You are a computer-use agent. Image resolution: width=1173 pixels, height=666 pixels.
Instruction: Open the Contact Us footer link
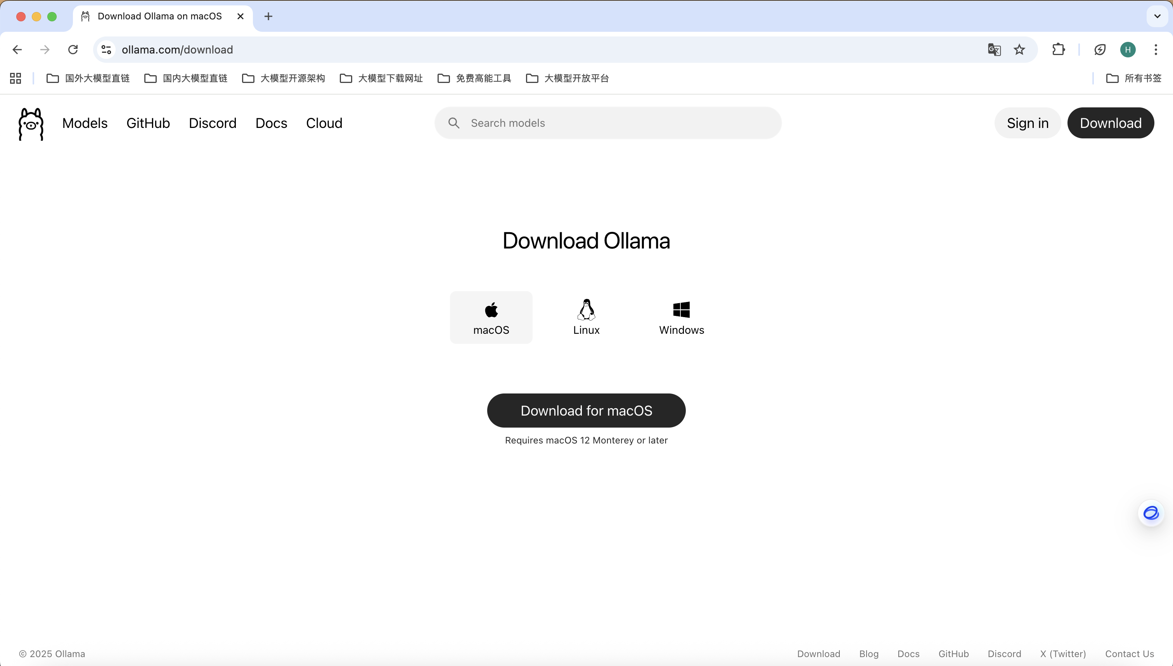point(1129,654)
